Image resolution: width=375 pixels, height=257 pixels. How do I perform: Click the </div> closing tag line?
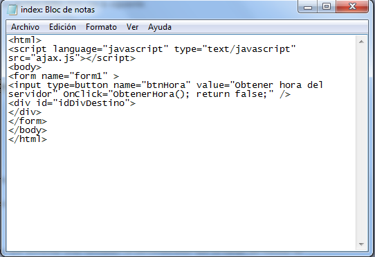(x=25, y=112)
